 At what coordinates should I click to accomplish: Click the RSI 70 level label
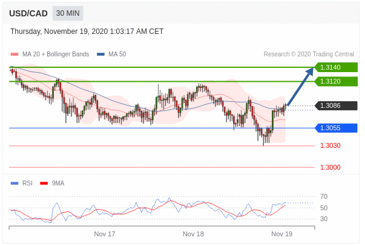point(324,196)
